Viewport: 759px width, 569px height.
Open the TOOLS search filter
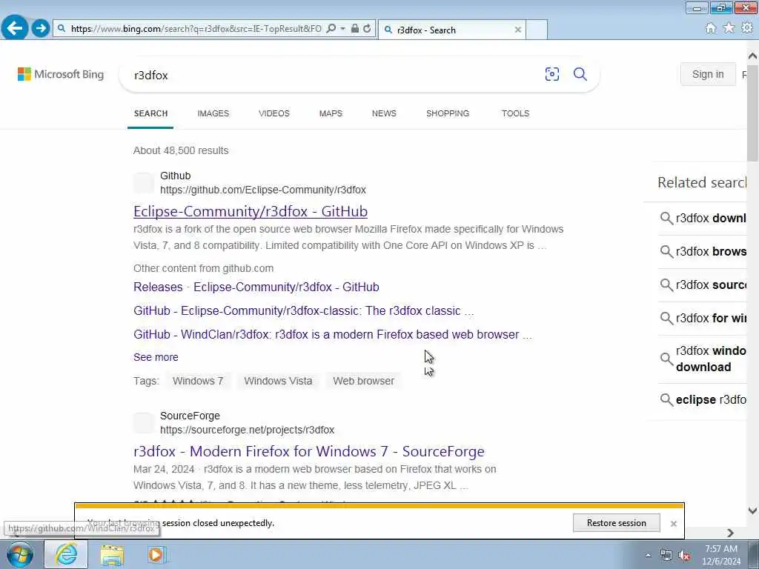click(515, 113)
